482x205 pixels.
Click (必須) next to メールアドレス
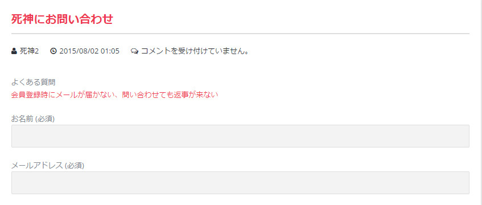(75, 166)
